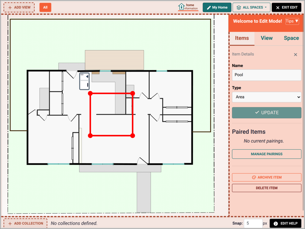The width and height of the screenshot is (305, 229).
Task: Click the Snap value input field
Action: coord(253,223)
